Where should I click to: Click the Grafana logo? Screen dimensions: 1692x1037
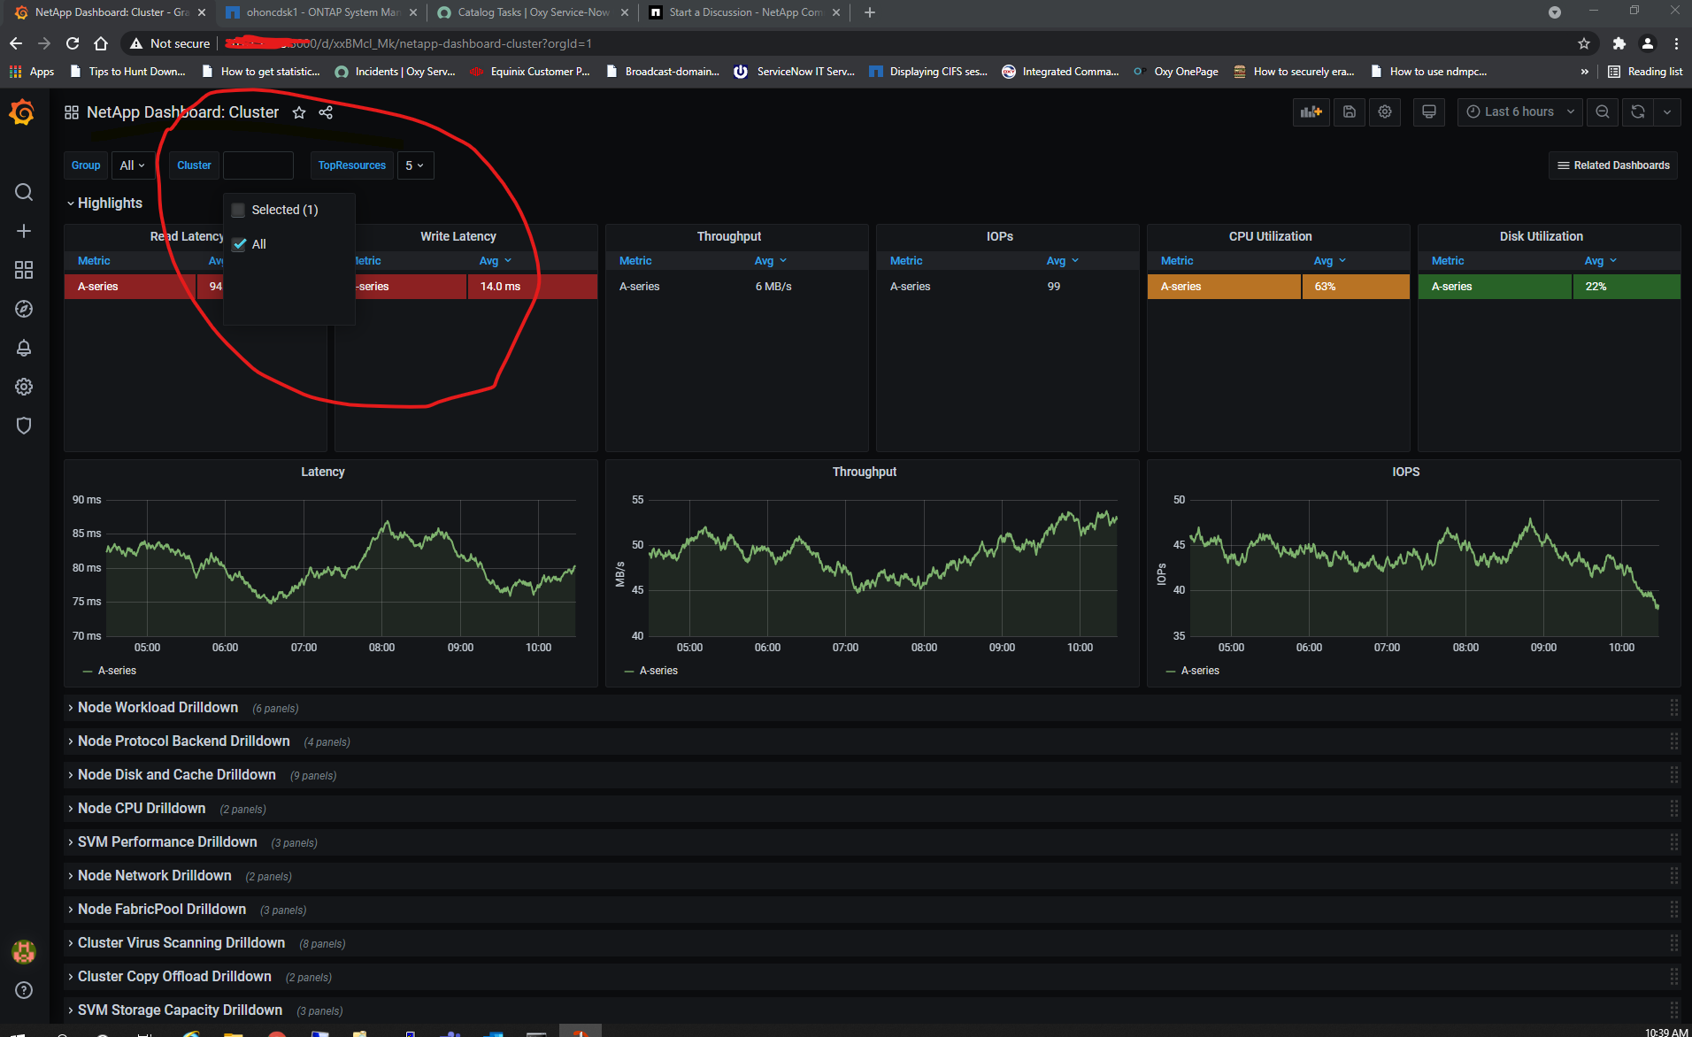click(21, 112)
